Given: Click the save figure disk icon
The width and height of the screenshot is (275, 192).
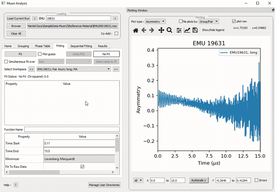Looking at the screenshot, I should pos(195,30).
